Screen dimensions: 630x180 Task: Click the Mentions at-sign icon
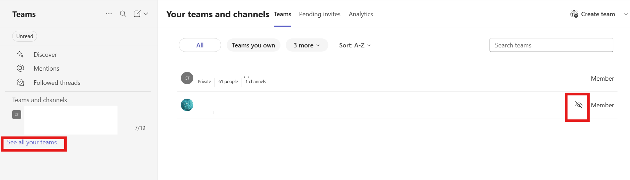[20, 68]
